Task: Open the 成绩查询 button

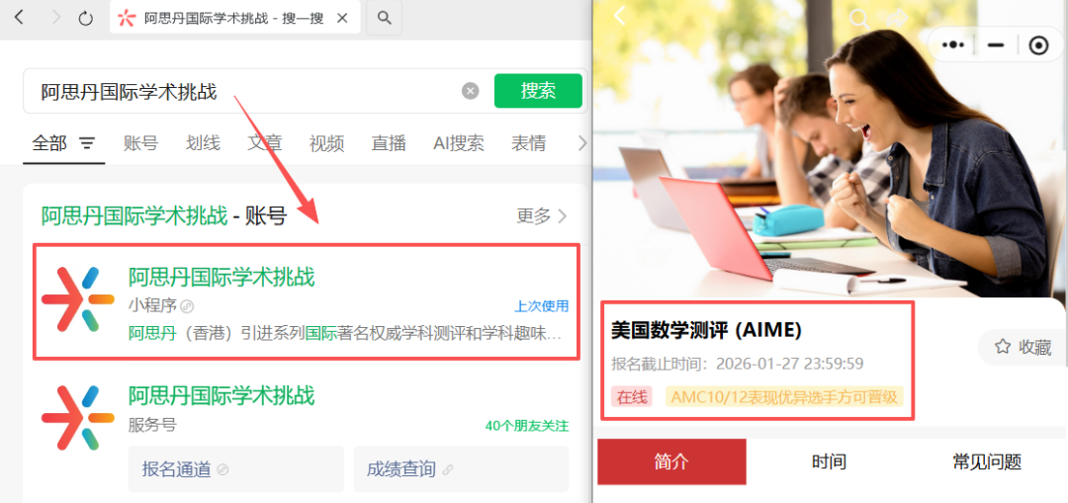Action: tap(461, 469)
